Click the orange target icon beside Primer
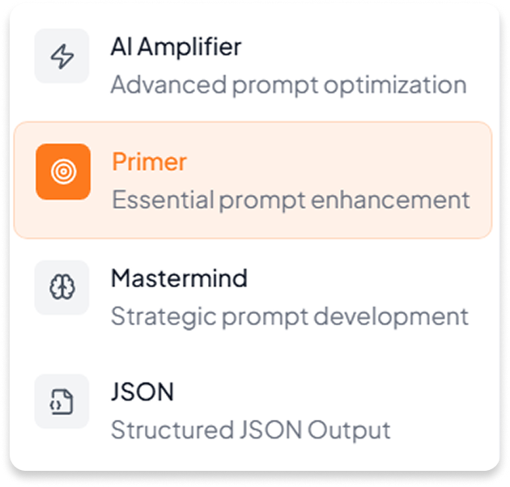510x487 pixels. pos(62,172)
